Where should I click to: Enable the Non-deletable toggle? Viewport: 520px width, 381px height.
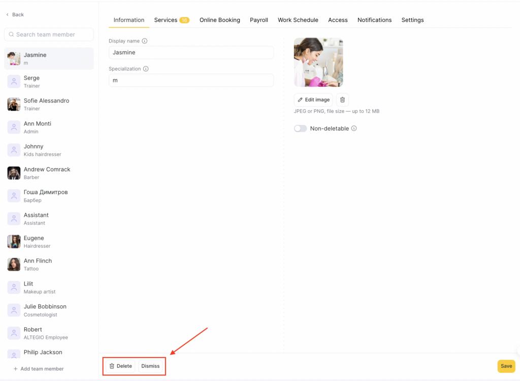pos(300,129)
